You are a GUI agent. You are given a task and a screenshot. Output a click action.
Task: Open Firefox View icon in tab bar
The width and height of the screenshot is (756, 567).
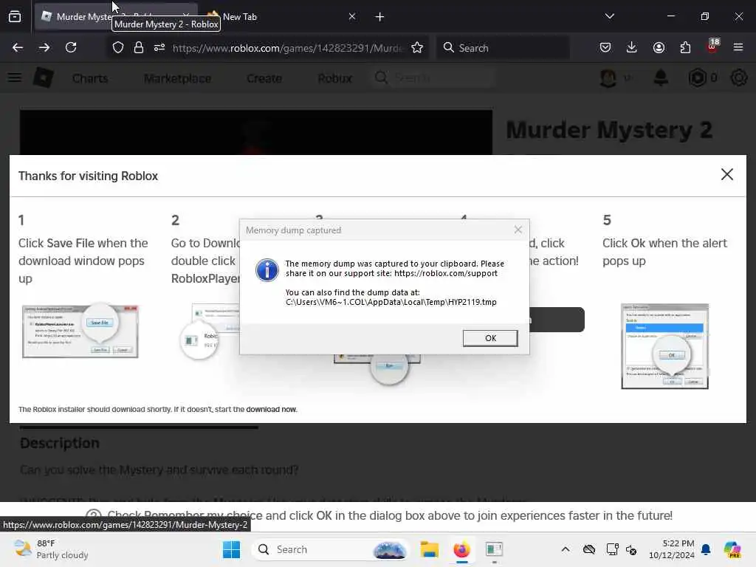(x=15, y=17)
